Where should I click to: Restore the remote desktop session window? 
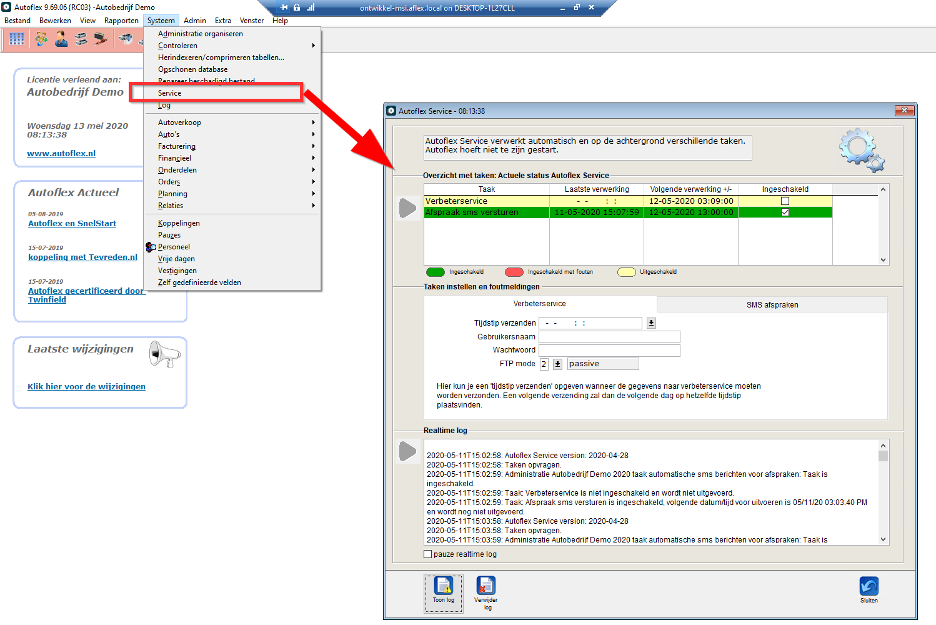577,7
